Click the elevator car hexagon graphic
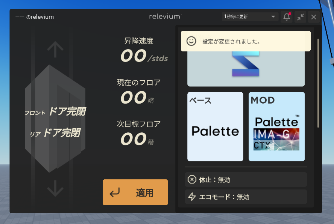The image size is (334, 224). [55, 119]
